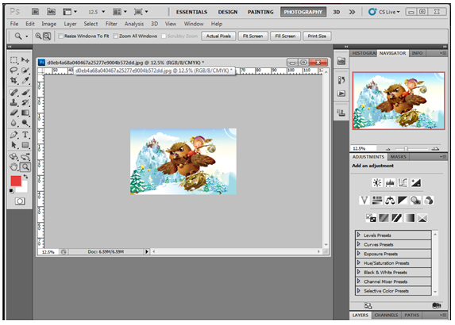The height and width of the screenshot is (325, 455).
Task: Launch Mini Bridge from application bar
Action: click(x=51, y=12)
